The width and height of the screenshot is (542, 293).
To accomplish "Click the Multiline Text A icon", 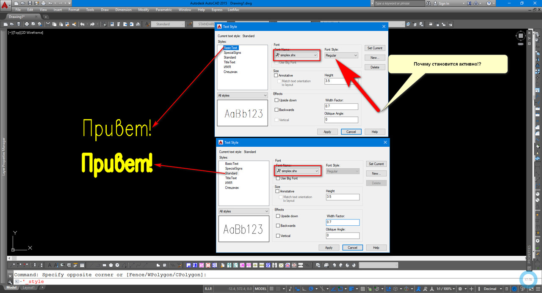I will [50, 265].
